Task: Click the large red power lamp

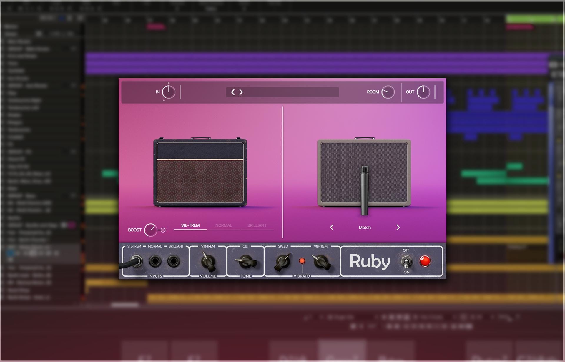Action: pyautogui.click(x=425, y=261)
